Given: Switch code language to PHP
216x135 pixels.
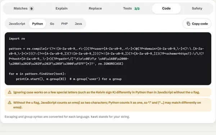Looking at the screenshot, I should point(64,24).
